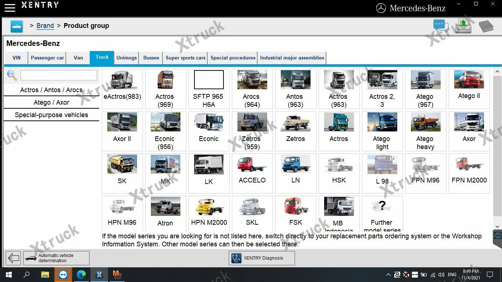Viewport: 502px width, 282px height.
Task: Select the FPN M96 chassis
Action: (426, 173)
